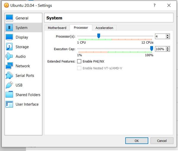Decrease processor count with down arrow

pos(168,38)
